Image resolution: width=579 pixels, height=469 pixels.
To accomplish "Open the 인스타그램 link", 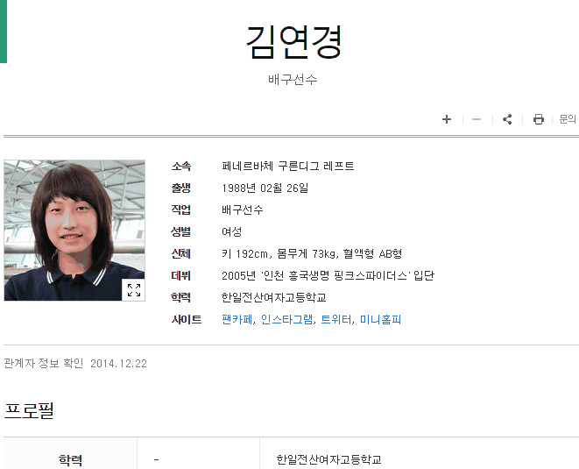I will point(286,319).
